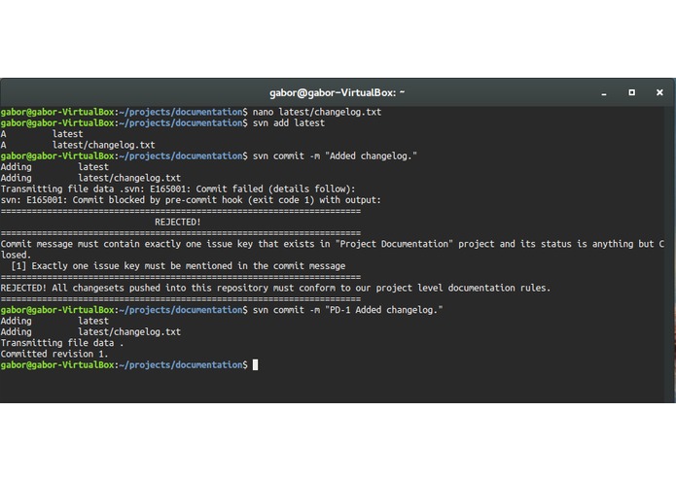The height and width of the screenshot is (480, 676).
Task: Click the wrapped 'losed.' line
Action: (x=16, y=255)
